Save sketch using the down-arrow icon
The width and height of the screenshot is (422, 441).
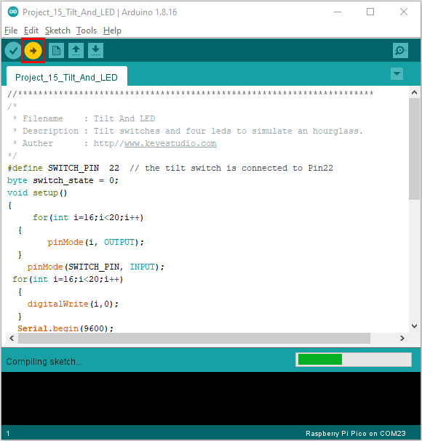click(95, 51)
